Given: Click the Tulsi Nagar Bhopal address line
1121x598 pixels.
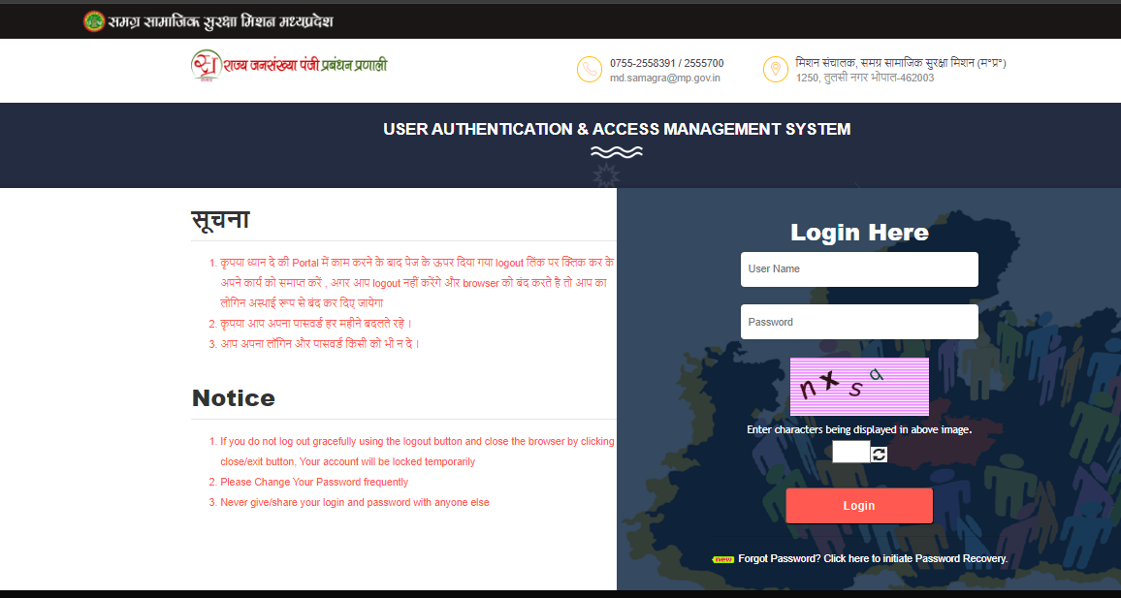Looking at the screenshot, I should pos(865,78).
